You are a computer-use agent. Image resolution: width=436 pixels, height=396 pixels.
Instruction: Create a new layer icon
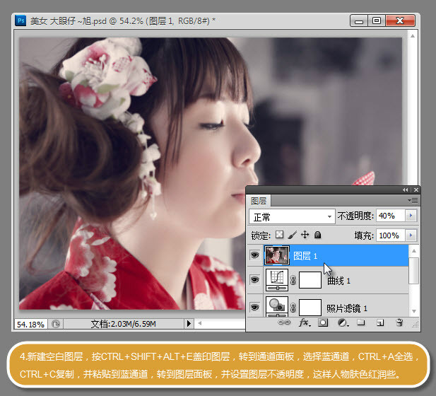tap(380, 323)
